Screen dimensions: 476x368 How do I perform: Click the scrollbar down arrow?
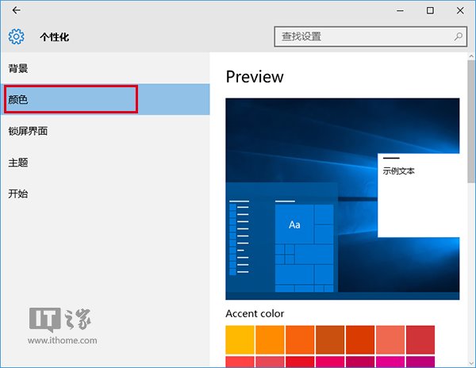471,362
